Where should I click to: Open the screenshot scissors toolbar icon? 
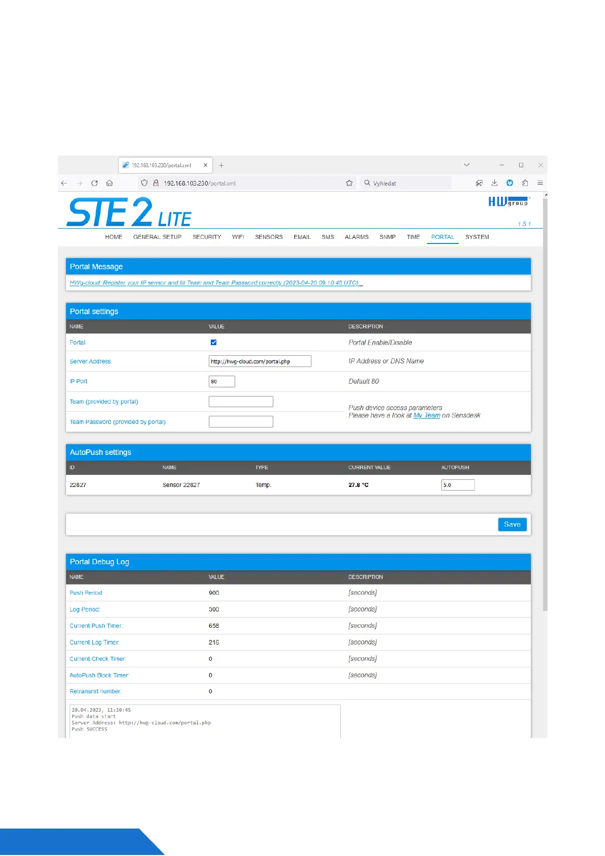click(x=479, y=183)
